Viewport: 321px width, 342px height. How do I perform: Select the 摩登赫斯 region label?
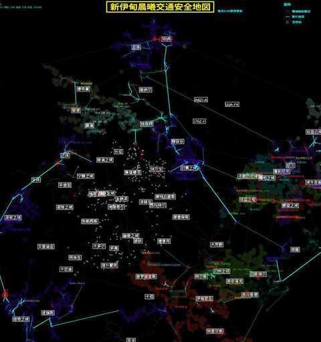pyautogui.click(x=181, y=217)
